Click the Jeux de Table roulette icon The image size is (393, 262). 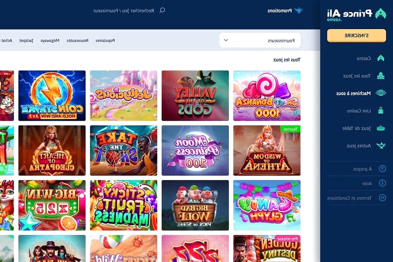pos(381,128)
